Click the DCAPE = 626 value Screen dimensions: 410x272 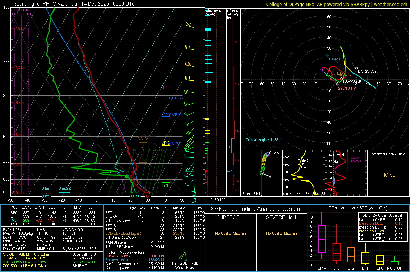click(14, 245)
